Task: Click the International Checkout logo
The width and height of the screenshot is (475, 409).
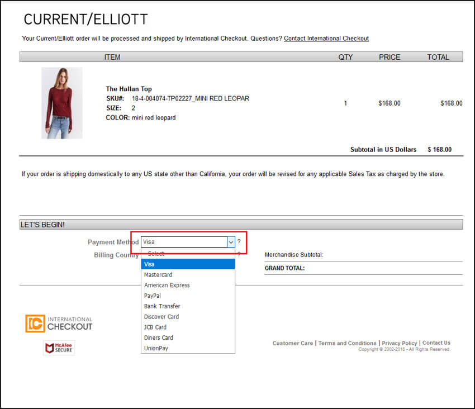Action: [x=59, y=324]
